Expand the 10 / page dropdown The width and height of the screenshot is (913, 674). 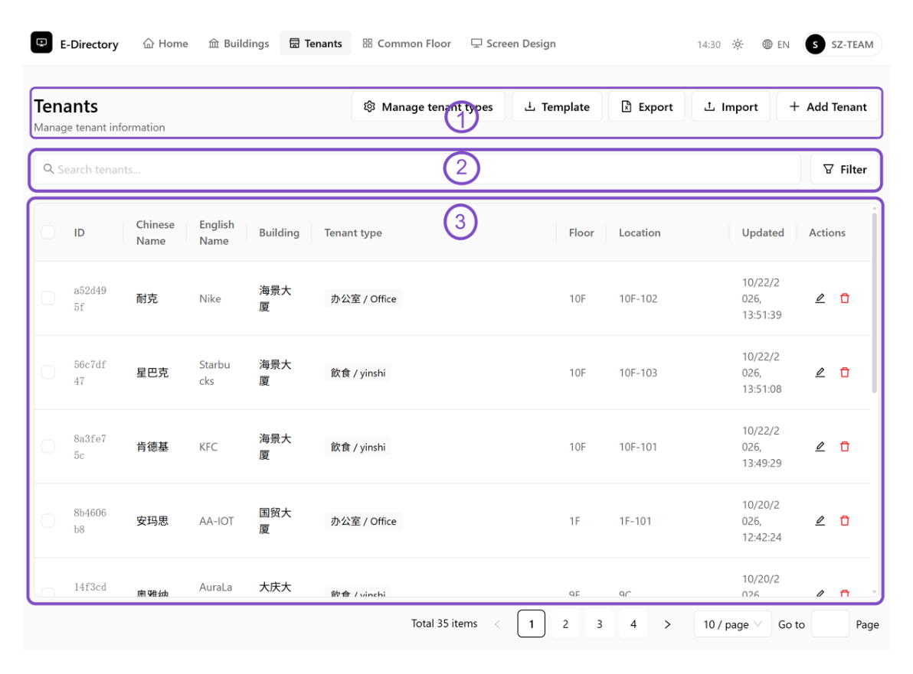pos(732,624)
